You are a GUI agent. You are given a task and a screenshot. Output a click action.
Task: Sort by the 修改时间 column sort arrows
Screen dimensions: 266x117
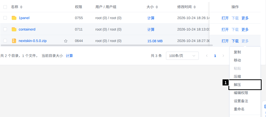(195, 7)
